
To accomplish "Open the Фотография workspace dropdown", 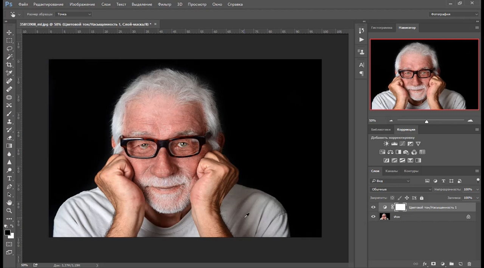I will [454, 14].
